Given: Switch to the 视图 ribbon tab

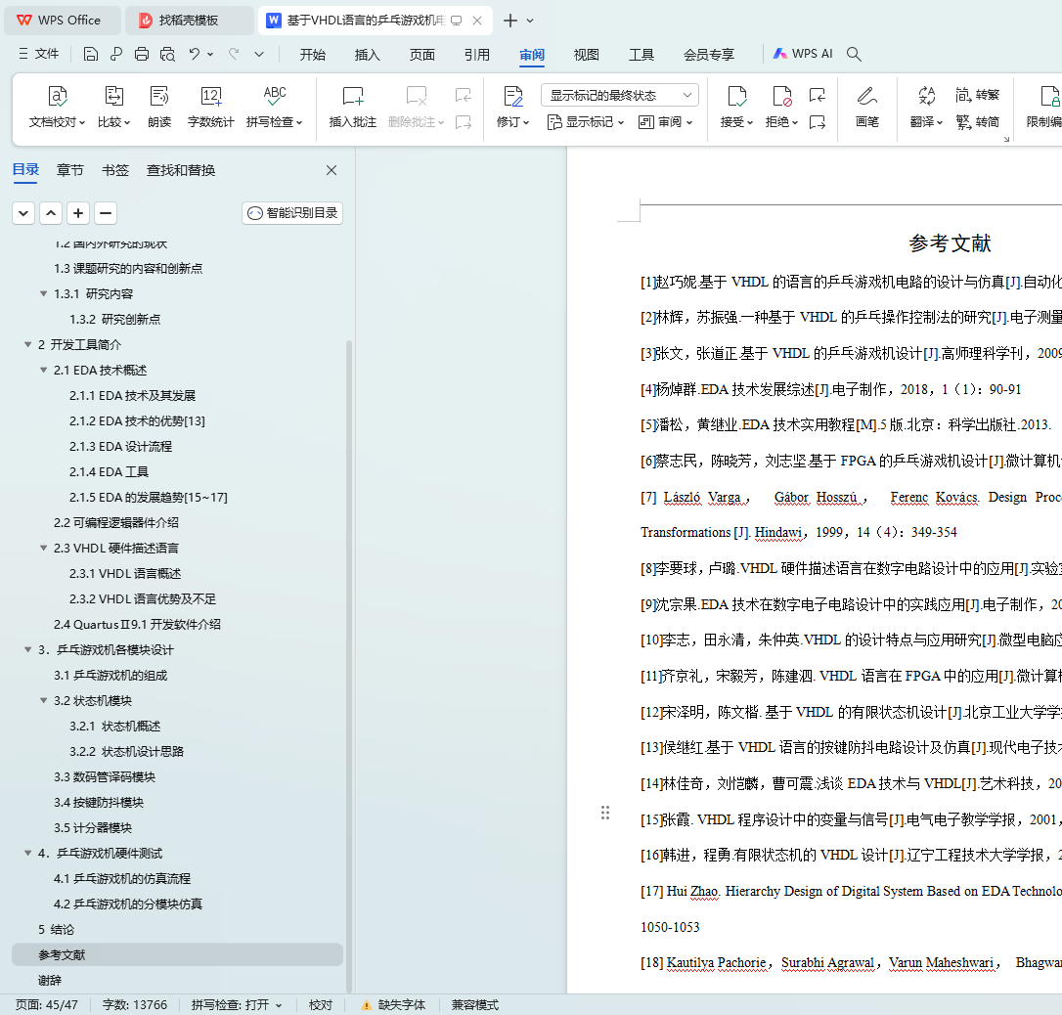Looking at the screenshot, I should pos(587,55).
